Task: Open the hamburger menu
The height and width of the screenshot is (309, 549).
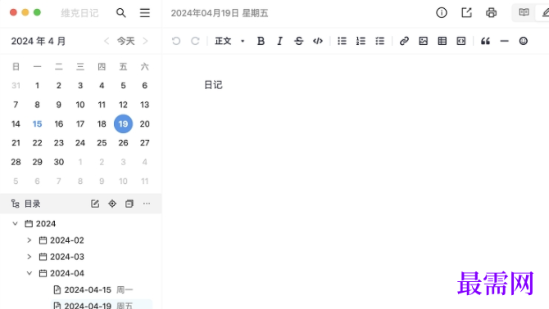Action: [x=144, y=13]
